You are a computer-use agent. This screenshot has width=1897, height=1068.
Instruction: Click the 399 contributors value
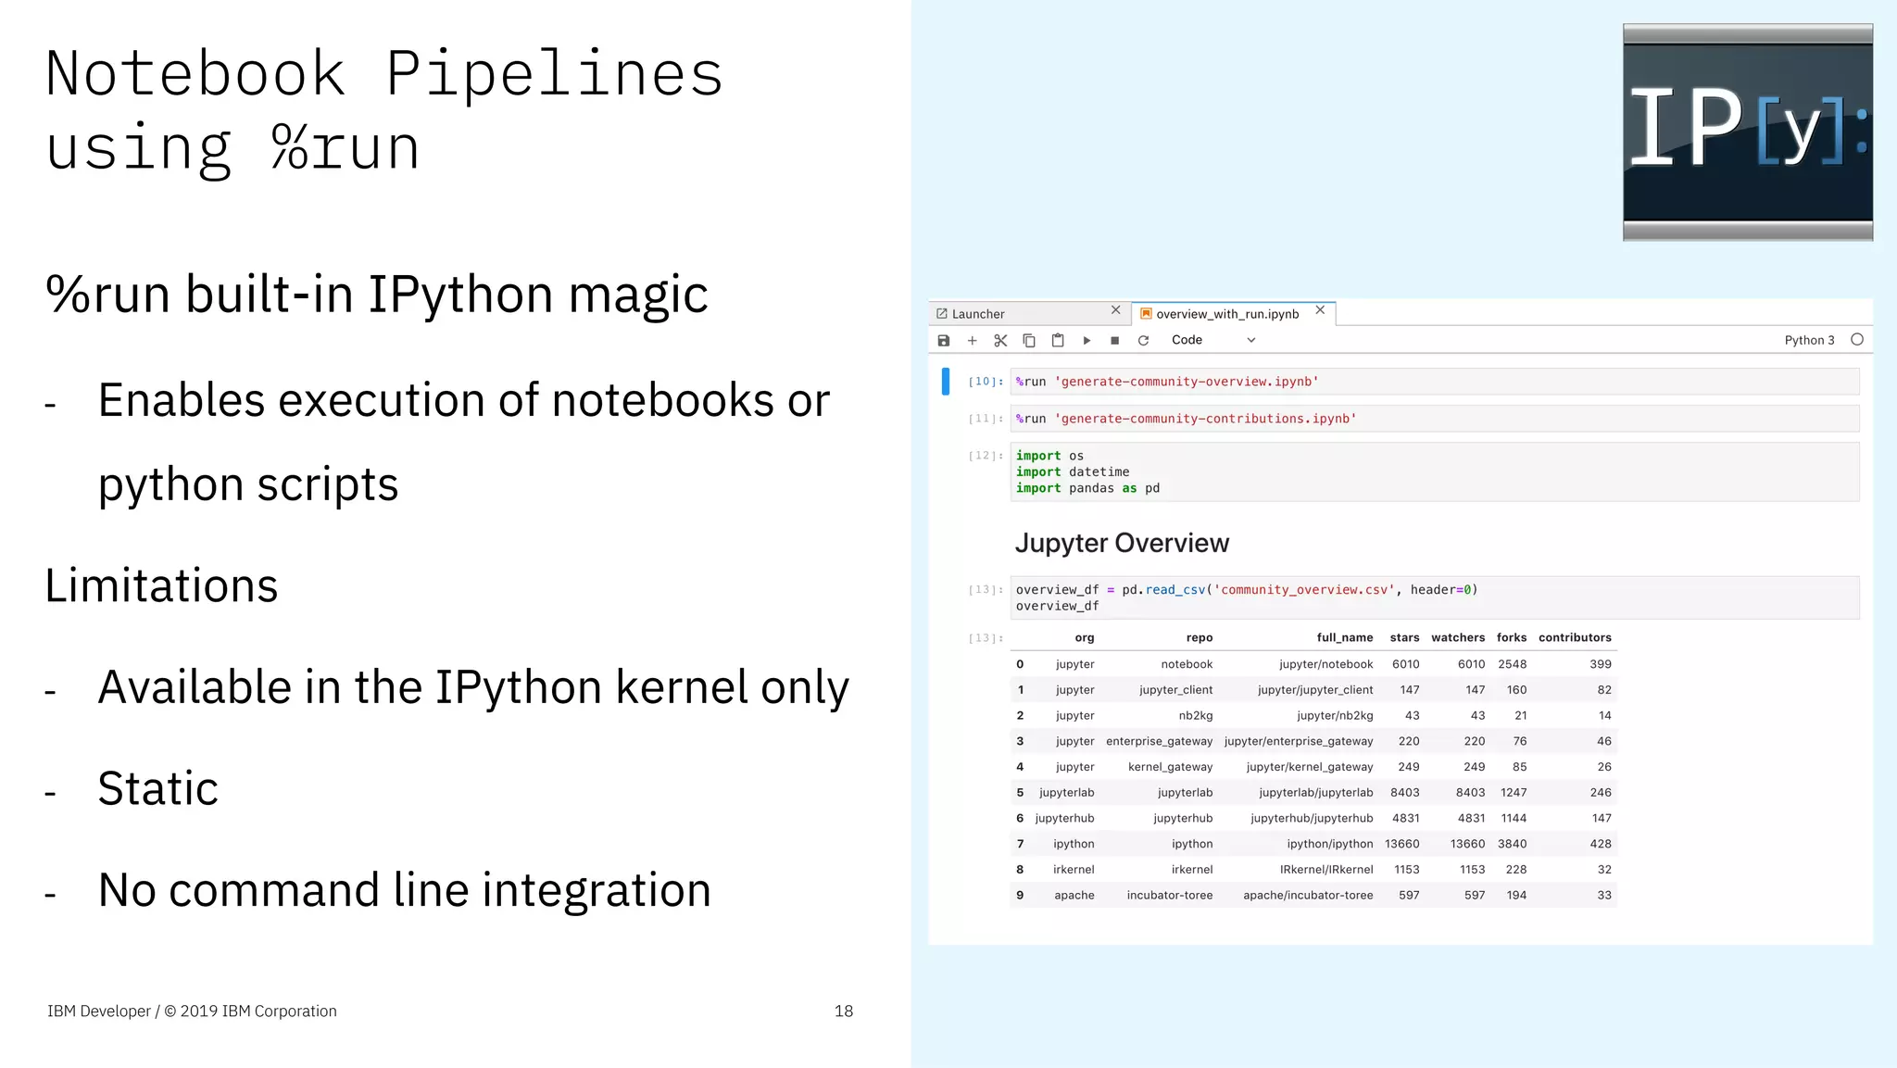pos(1601,664)
